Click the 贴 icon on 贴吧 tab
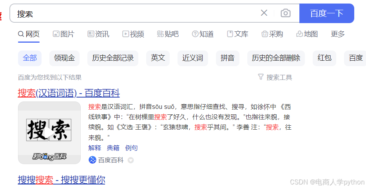This screenshot has height=188, width=366. [160, 34]
